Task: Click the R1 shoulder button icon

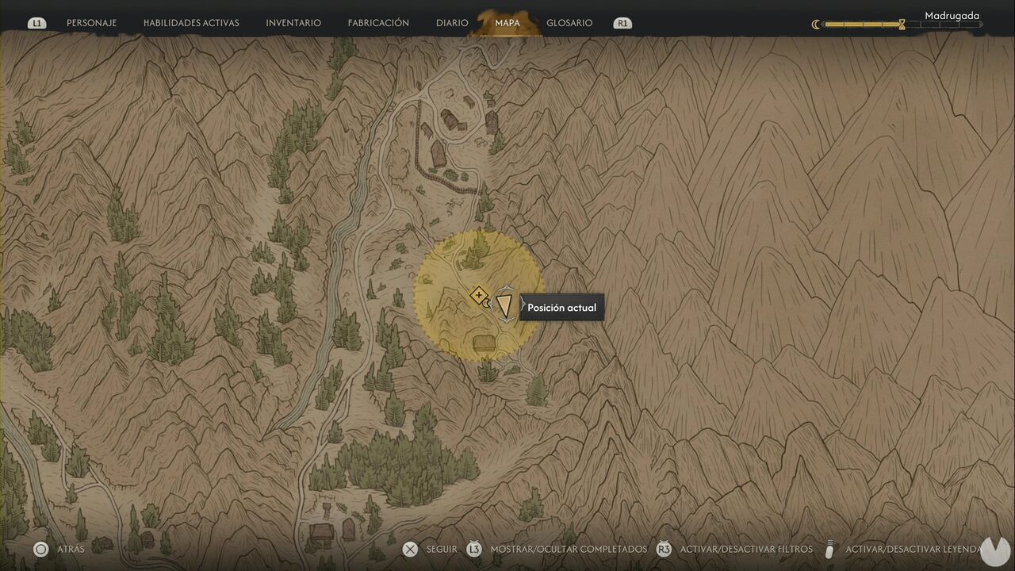Action: point(623,24)
